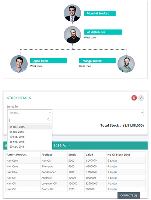This screenshot has width=151, height=200.
Task: Expand the wide dropdown chevron on right
Action: pos(142,113)
